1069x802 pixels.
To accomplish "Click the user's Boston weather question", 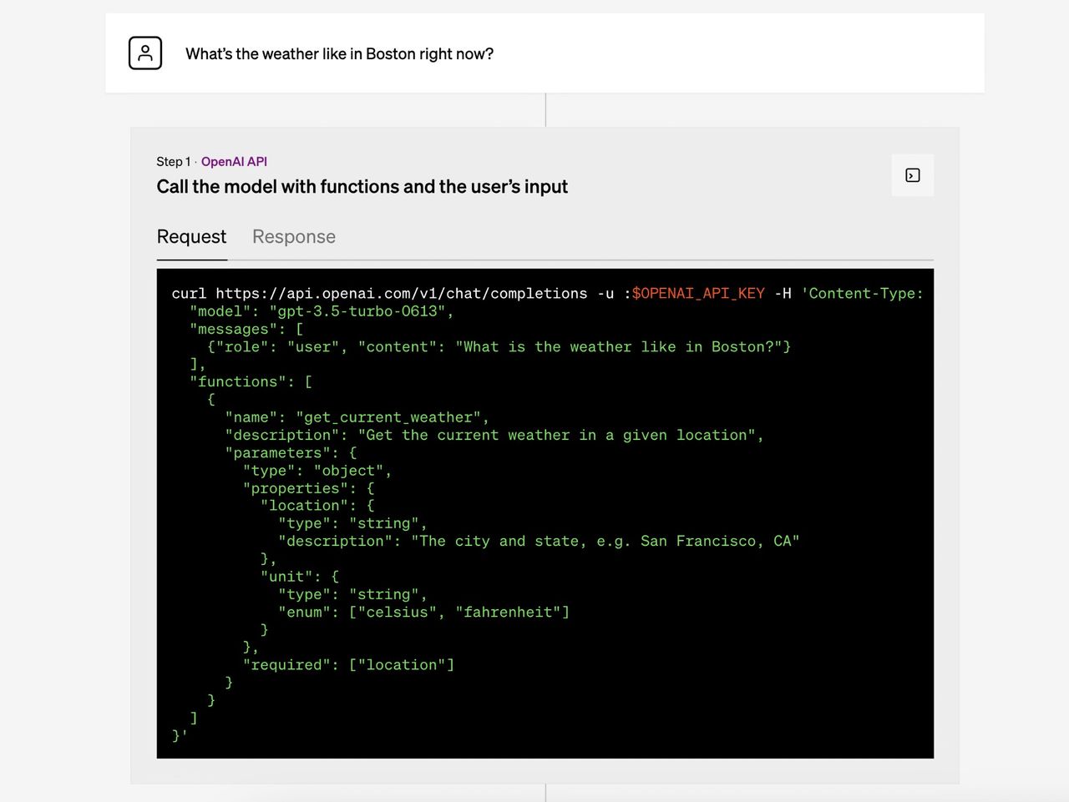I will [339, 53].
